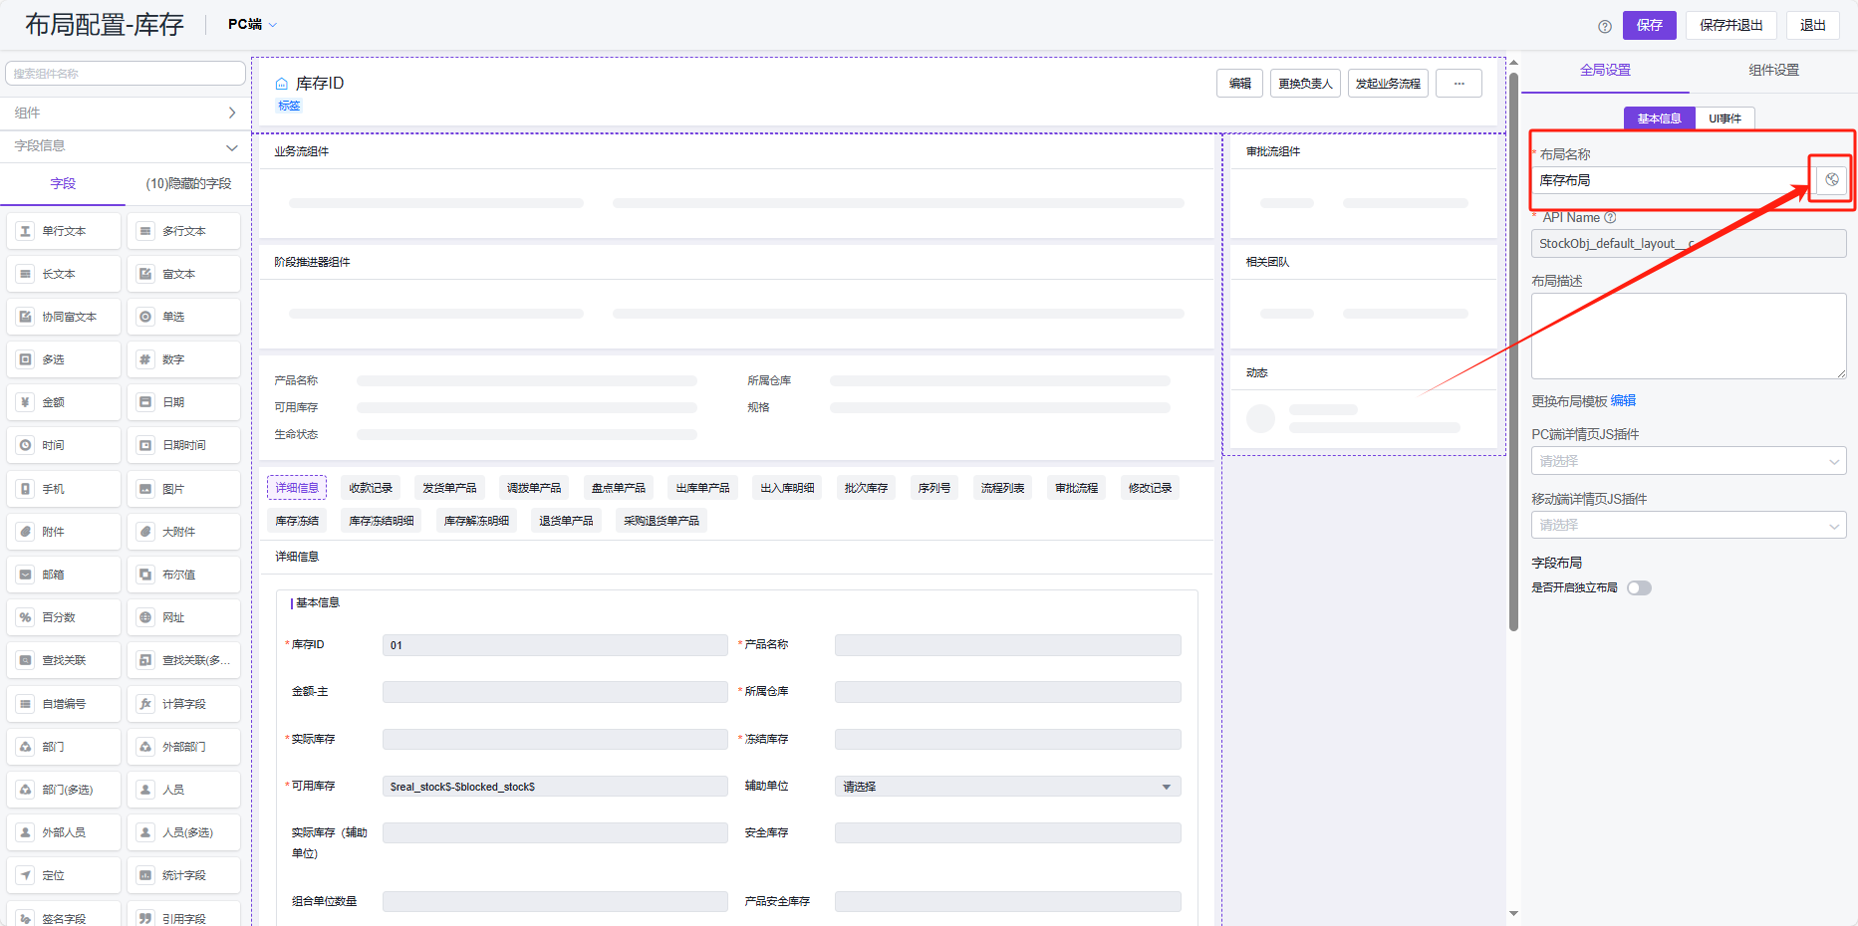The height and width of the screenshot is (926, 1858).
Task: Choose the 单选 field component
Action: coord(184,317)
